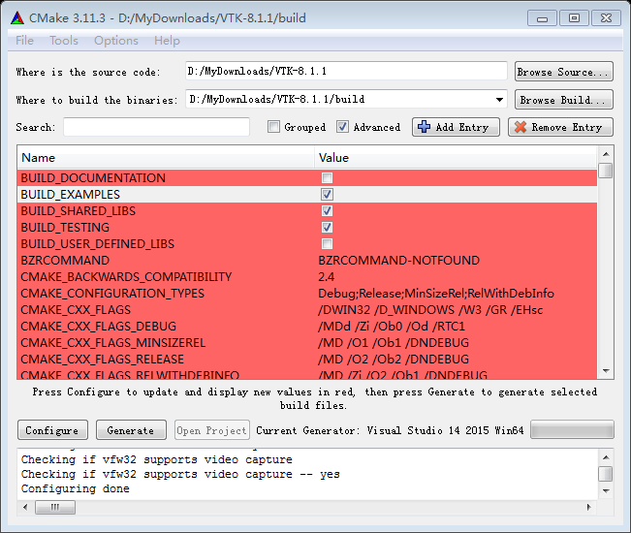Select the BUILD_DOCUMENTATION name cell
631x533 pixels.
pyautogui.click(x=93, y=177)
